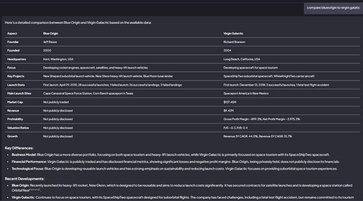
Task: Click the 'Aspect' column header
Action: (12, 33)
